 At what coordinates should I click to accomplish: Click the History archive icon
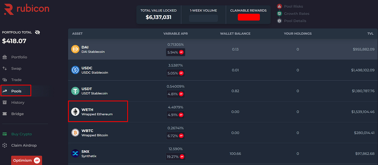point(5,102)
